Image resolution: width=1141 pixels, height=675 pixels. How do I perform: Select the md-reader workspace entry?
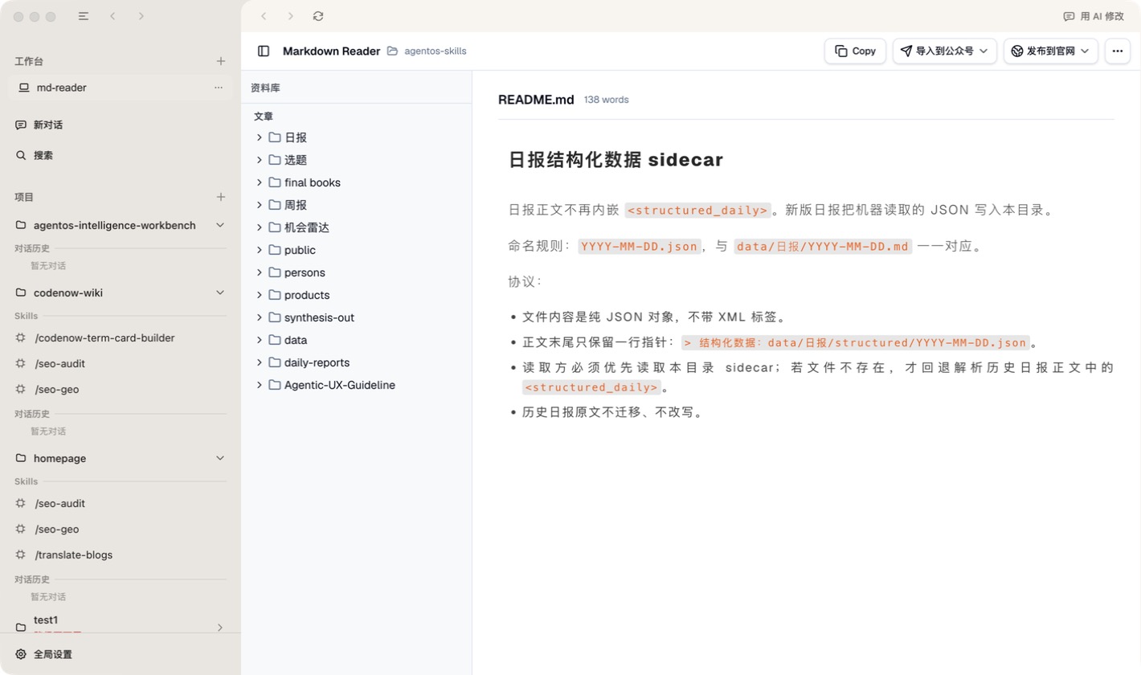coord(121,88)
